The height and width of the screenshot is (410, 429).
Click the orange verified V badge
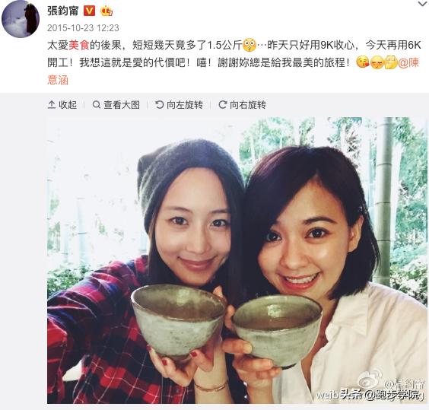pos(89,11)
